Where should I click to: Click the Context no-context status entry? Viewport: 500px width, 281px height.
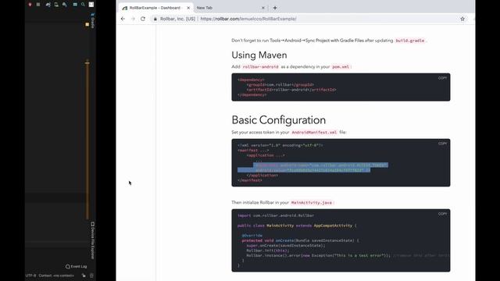[56, 276]
